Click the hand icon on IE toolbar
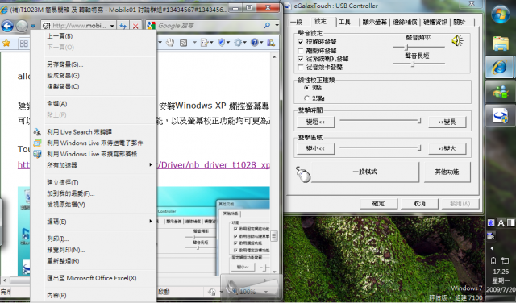The image size is (516, 303). click(170, 43)
